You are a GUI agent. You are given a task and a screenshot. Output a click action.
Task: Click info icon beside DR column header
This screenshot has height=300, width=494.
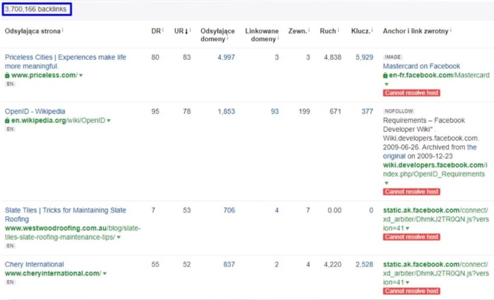[x=163, y=30]
